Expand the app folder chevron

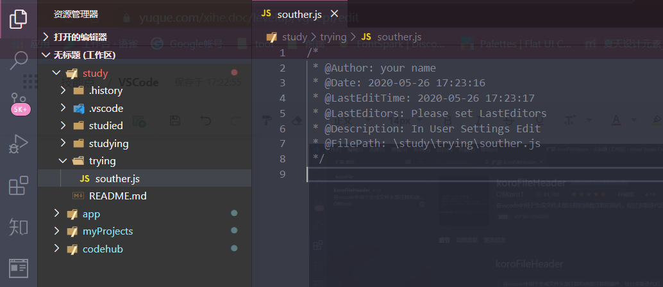(x=56, y=213)
